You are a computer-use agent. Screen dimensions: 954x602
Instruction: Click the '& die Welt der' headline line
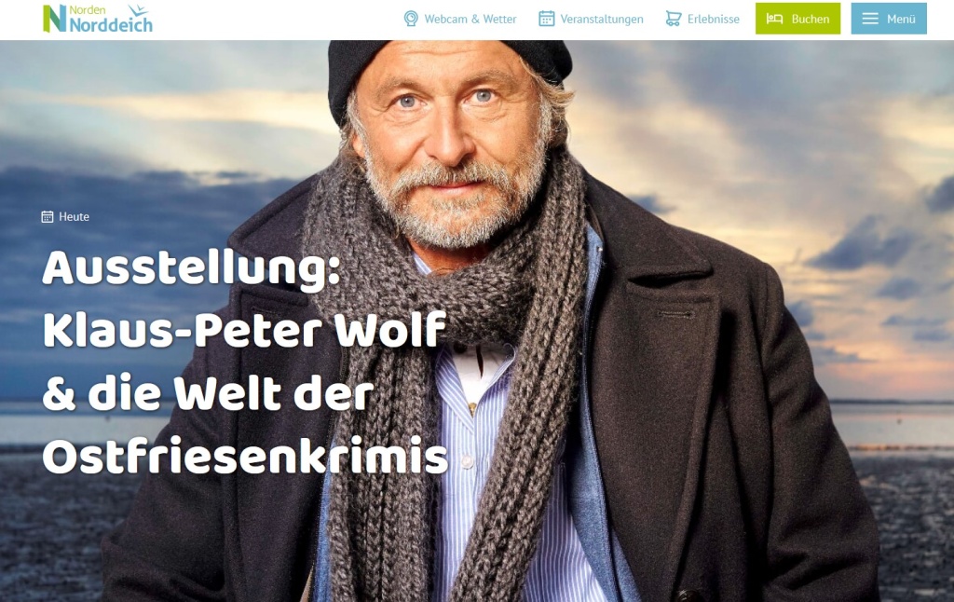[x=208, y=393]
